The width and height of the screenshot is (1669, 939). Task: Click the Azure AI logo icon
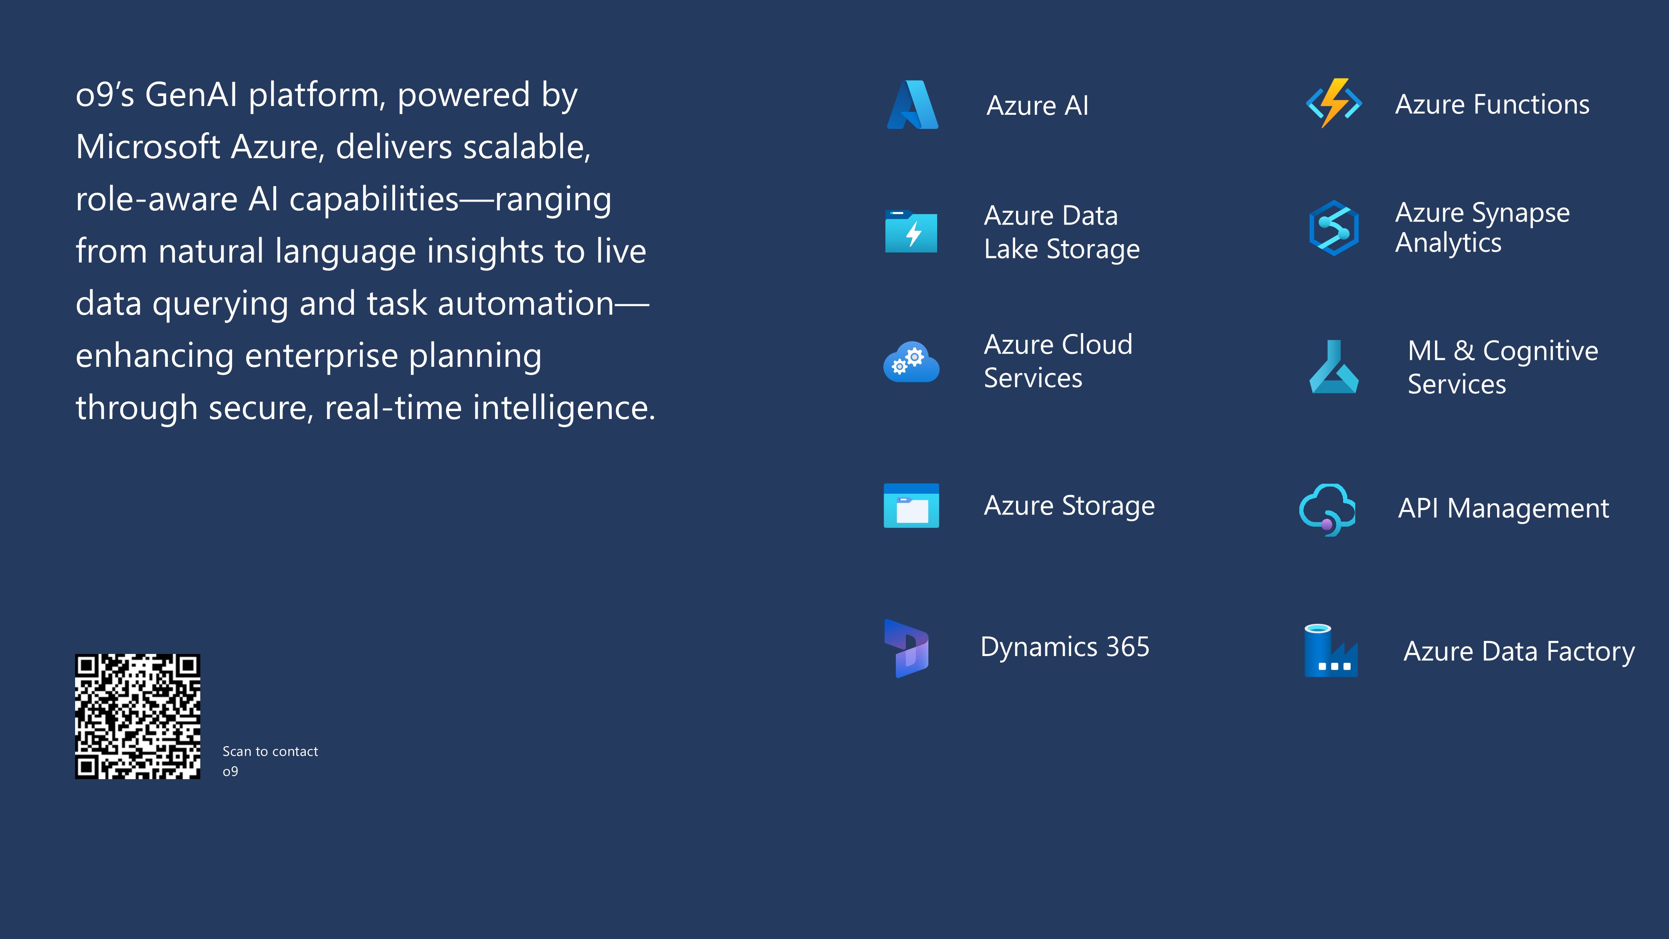[912, 104]
